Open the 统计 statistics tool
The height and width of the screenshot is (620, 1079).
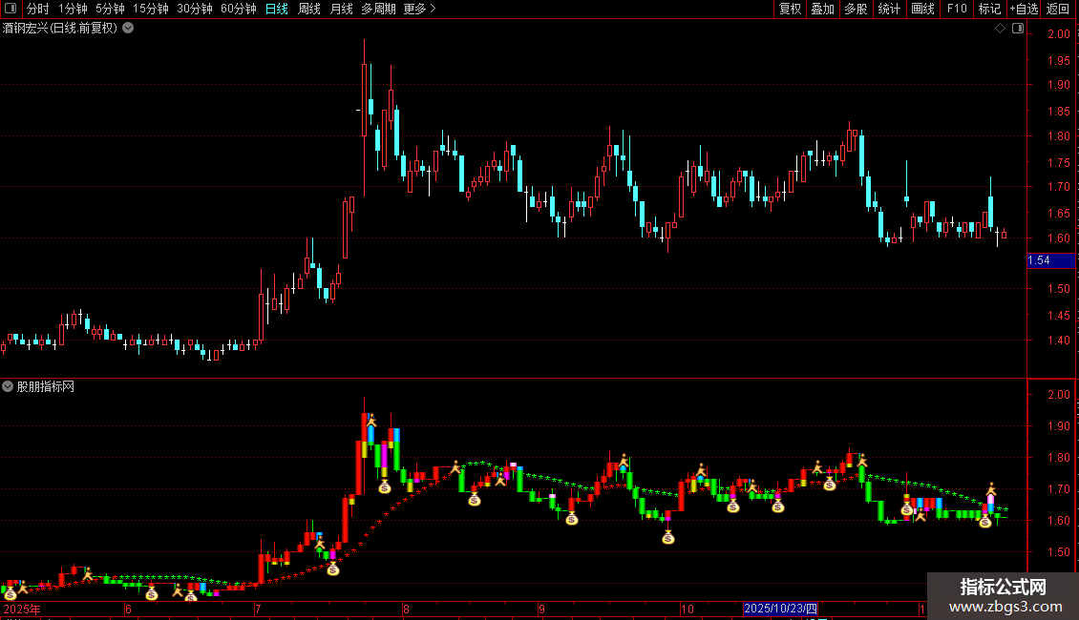click(x=889, y=9)
